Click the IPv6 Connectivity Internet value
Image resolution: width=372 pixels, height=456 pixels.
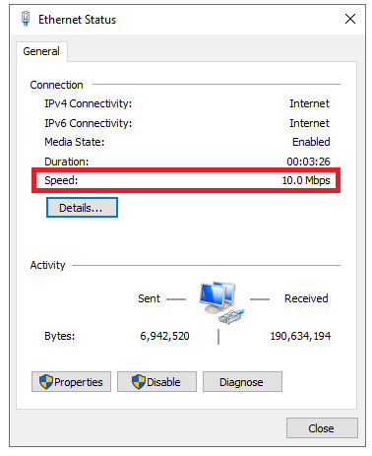tap(309, 123)
